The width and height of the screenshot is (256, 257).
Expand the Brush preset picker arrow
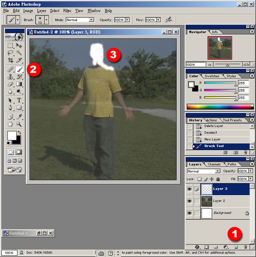click(x=46, y=20)
